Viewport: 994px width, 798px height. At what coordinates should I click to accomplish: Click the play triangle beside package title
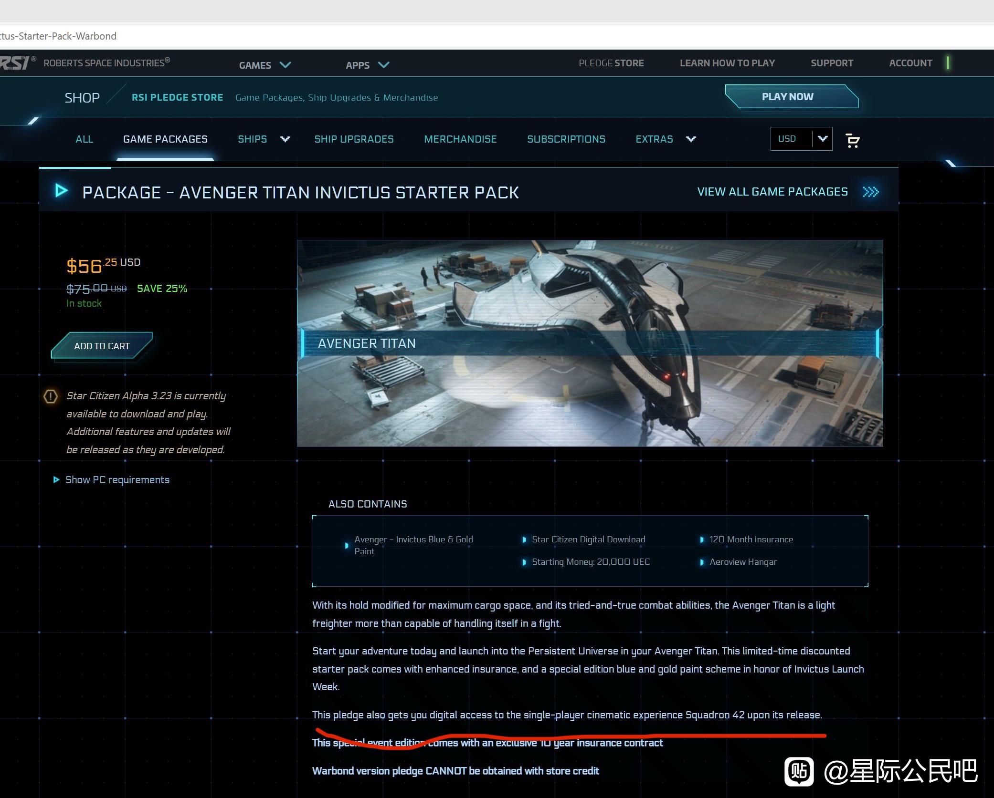[62, 191]
